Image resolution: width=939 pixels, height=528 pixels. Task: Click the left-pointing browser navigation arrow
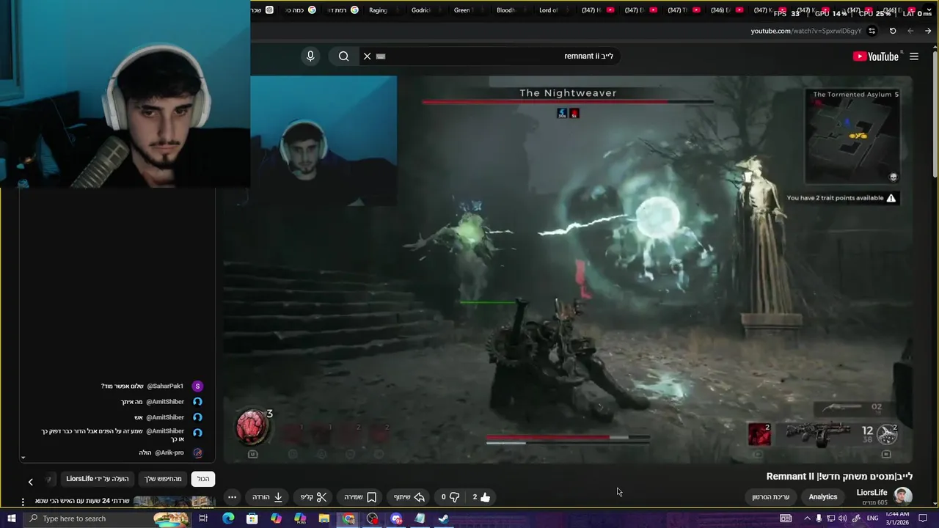tap(910, 31)
